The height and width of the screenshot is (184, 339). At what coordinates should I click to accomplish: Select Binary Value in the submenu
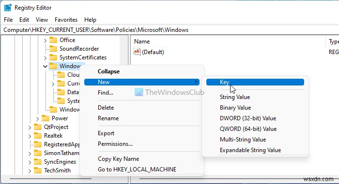click(255, 108)
